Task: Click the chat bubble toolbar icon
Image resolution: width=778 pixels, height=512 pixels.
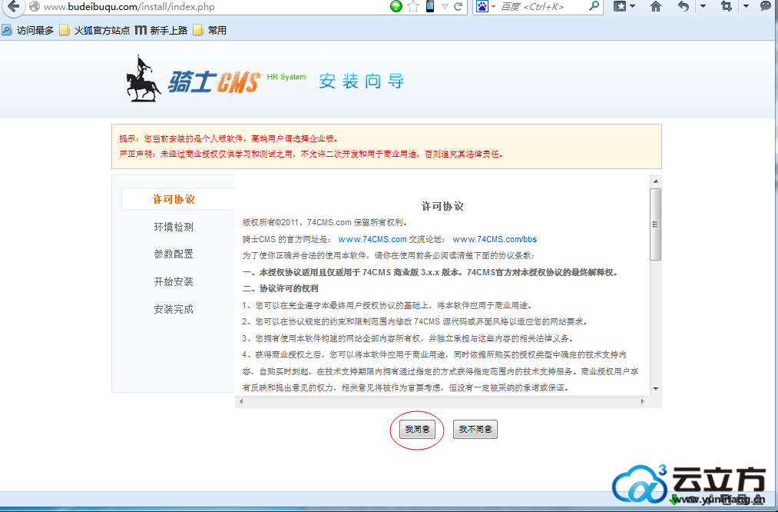Action: (766, 6)
